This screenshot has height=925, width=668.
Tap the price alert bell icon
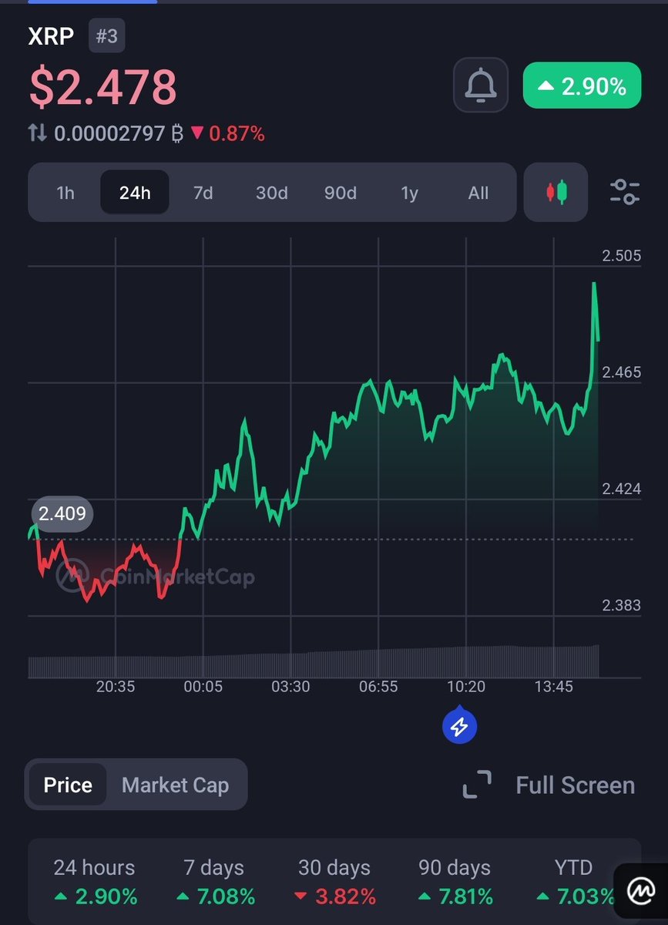tap(481, 85)
